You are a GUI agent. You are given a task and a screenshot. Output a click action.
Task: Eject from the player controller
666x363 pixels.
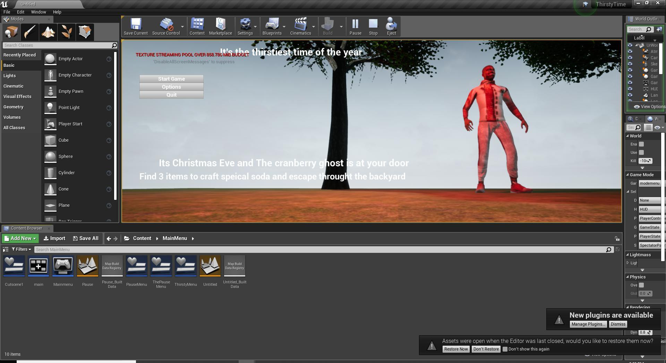coord(391,26)
